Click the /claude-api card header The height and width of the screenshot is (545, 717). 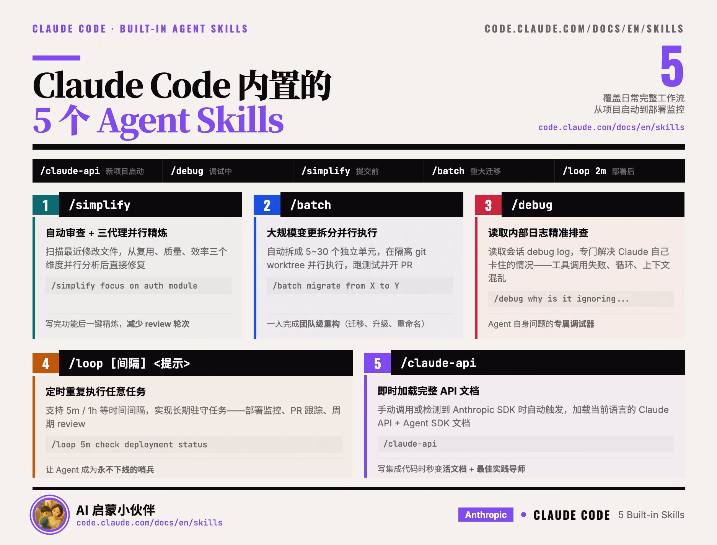(x=538, y=363)
